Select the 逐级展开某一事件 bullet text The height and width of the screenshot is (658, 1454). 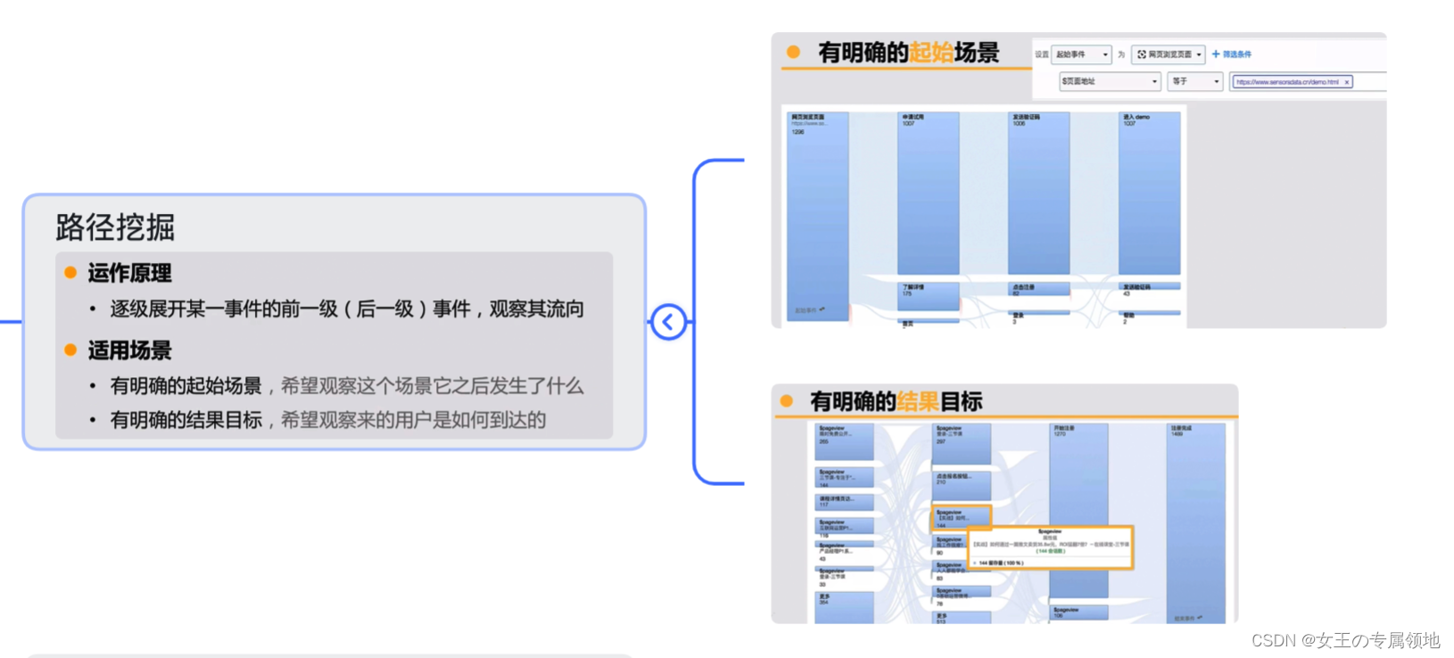347,309
